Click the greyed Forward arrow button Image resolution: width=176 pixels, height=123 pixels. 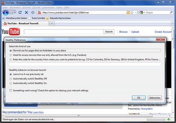coord(11,12)
